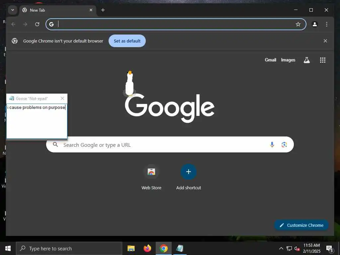Bookmark this tab with the star icon
Viewport: 340px width, 255px height.
298,24
